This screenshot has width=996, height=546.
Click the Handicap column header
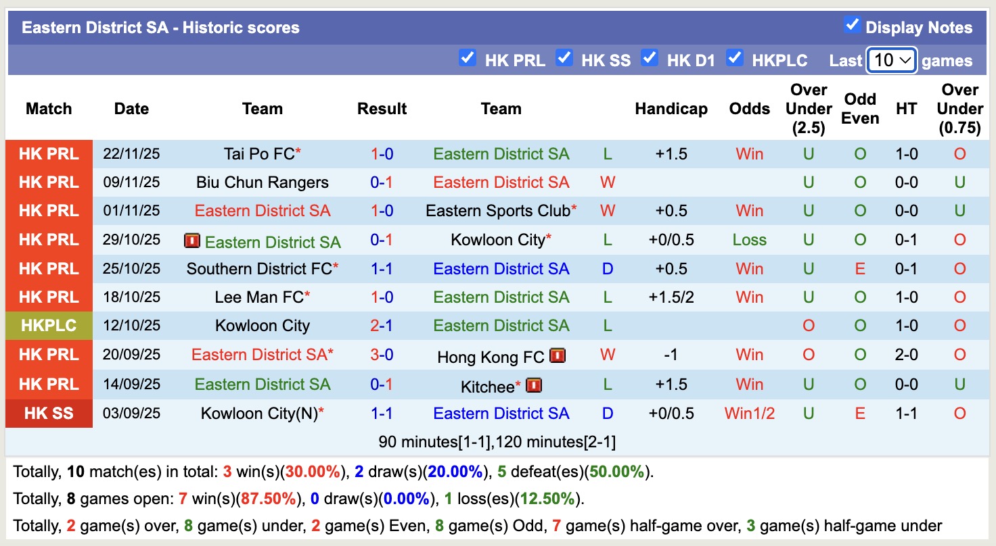point(671,109)
